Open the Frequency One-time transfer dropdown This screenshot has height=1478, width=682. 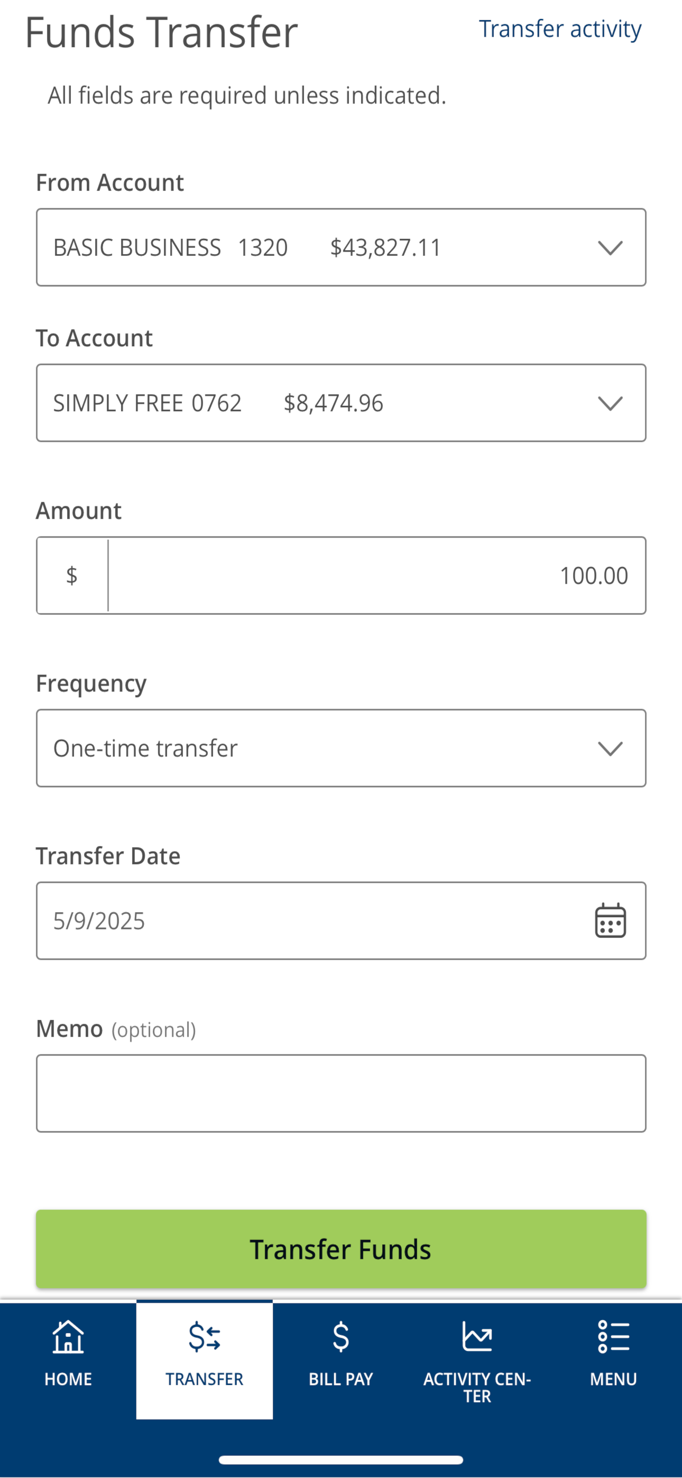click(x=341, y=748)
